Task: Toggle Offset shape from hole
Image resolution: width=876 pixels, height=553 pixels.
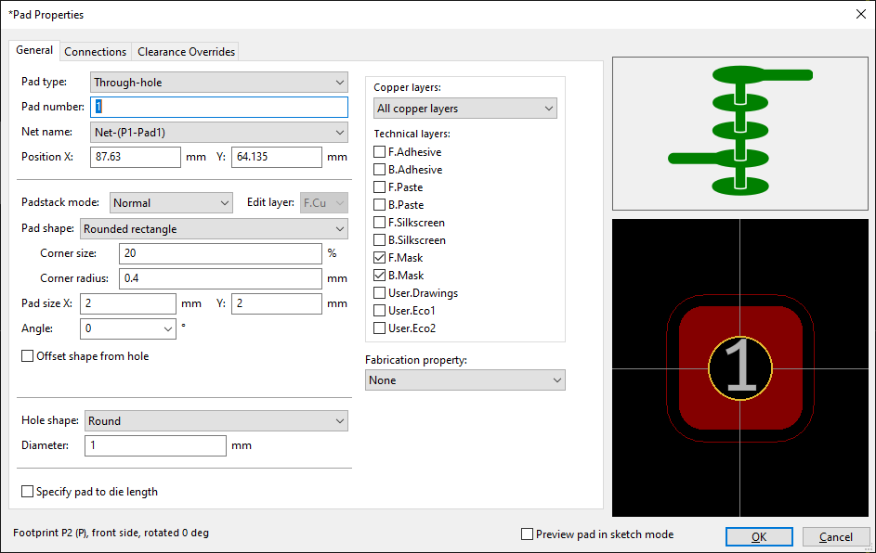Action: click(x=28, y=356)
